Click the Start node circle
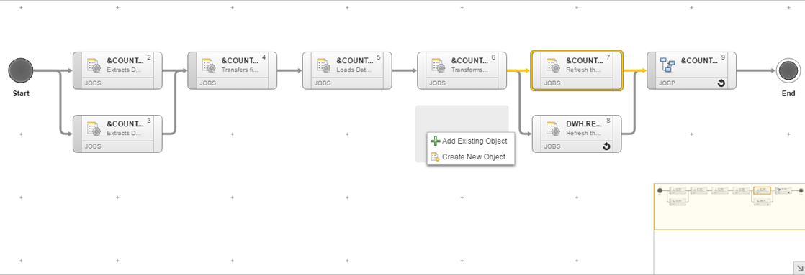 tap(21, 70)
